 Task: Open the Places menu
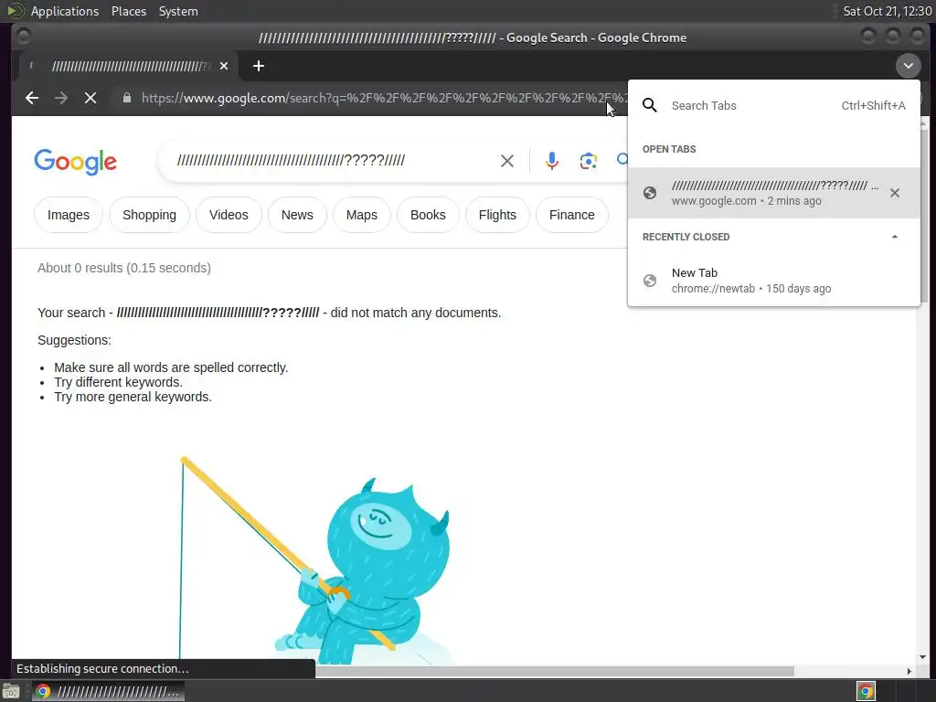[129, 11]
